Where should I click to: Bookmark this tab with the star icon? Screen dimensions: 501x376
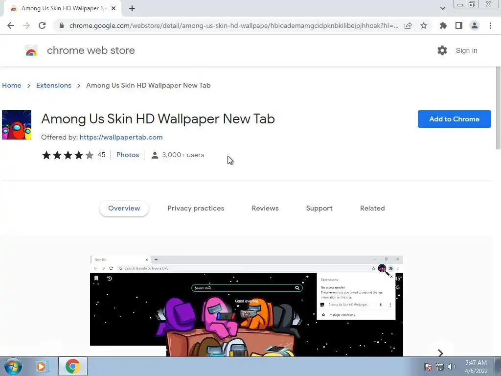424,25
